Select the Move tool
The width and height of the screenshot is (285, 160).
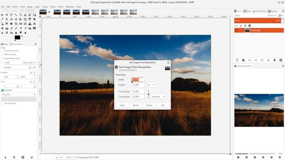pyautogui.click(x=16, y=19)
